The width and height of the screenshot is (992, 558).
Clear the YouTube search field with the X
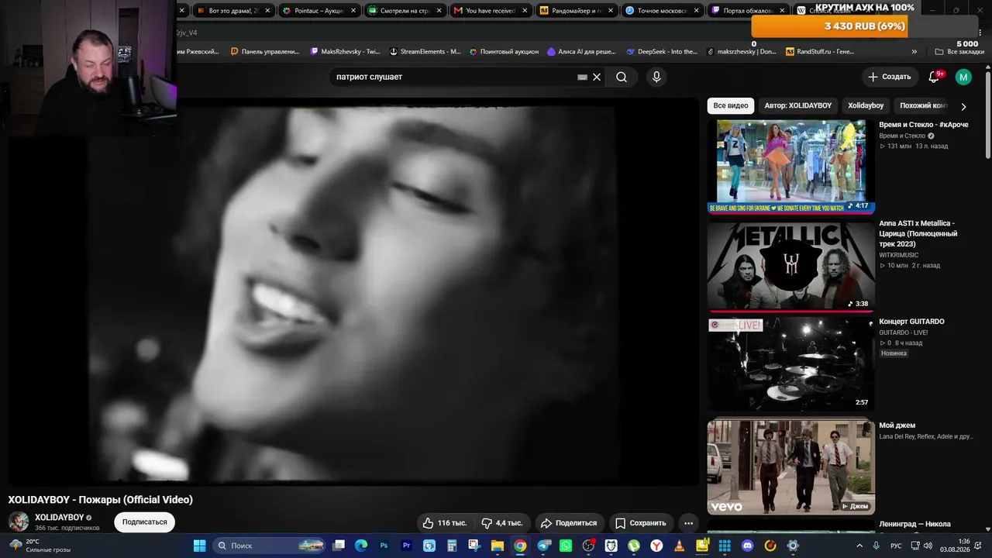[597, 77]
